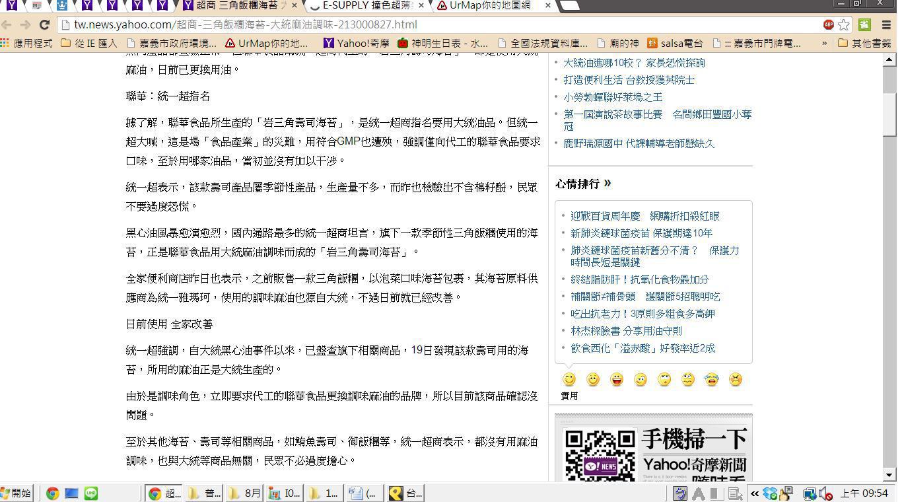Click the letter A input mode icon
Image resolution: width=902 pixels, height=502 pixels.
pos(698,493)
